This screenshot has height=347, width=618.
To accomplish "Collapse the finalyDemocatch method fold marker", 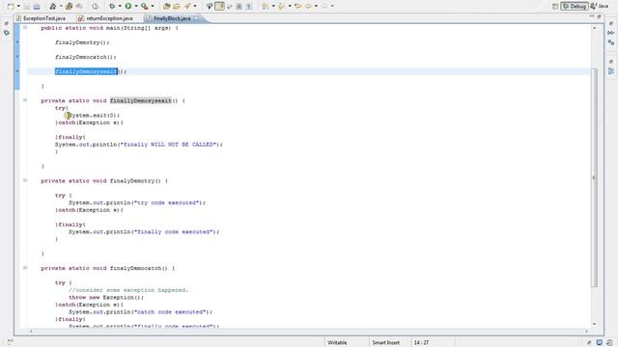I will point(25,268).
